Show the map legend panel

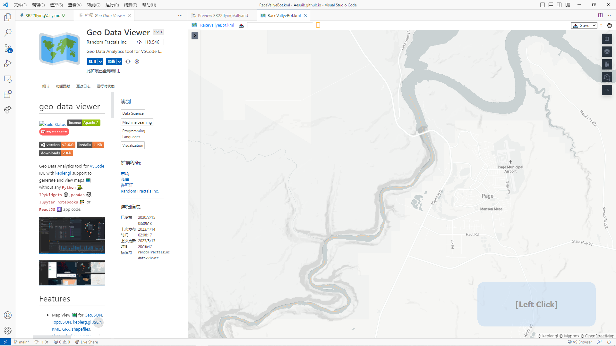(607, 64)
